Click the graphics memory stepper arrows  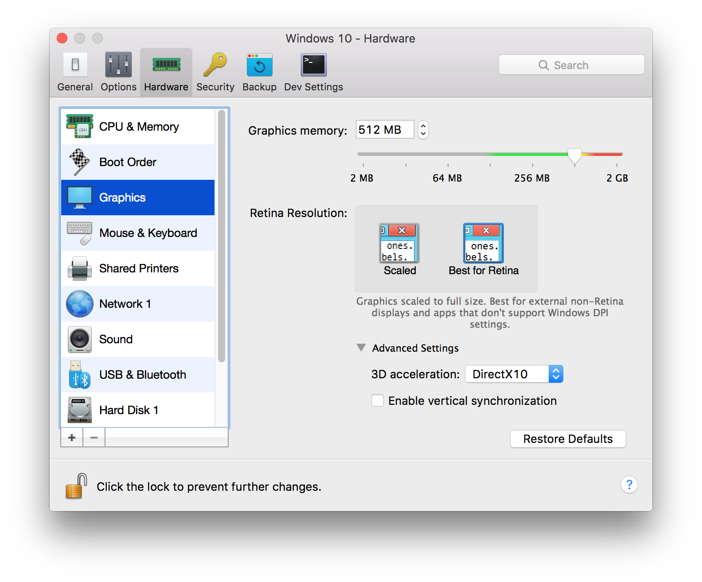pyautogui.click(x=423, y=130)
